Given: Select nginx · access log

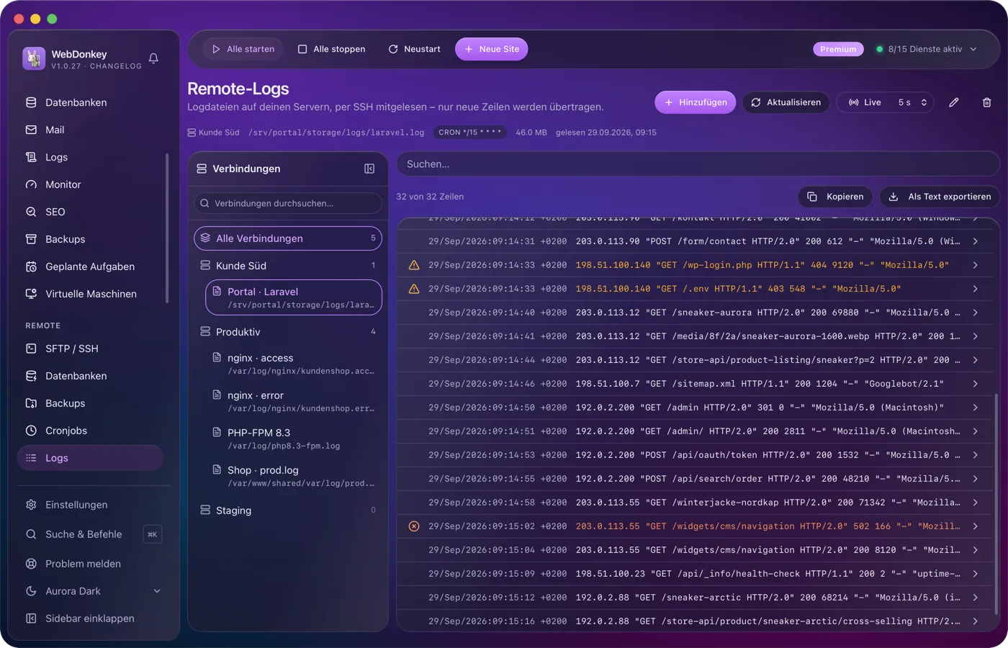Looking at the screenshot, I should click(x=294, y=364).
